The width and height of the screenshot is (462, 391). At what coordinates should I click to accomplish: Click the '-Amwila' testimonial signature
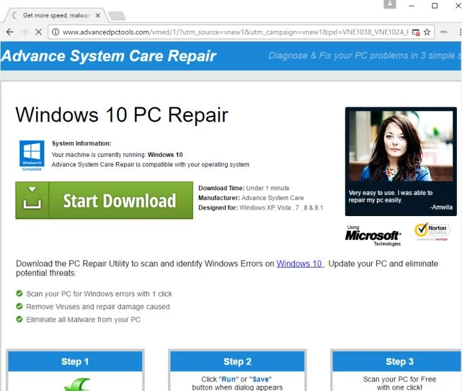(x=441, y=207)
